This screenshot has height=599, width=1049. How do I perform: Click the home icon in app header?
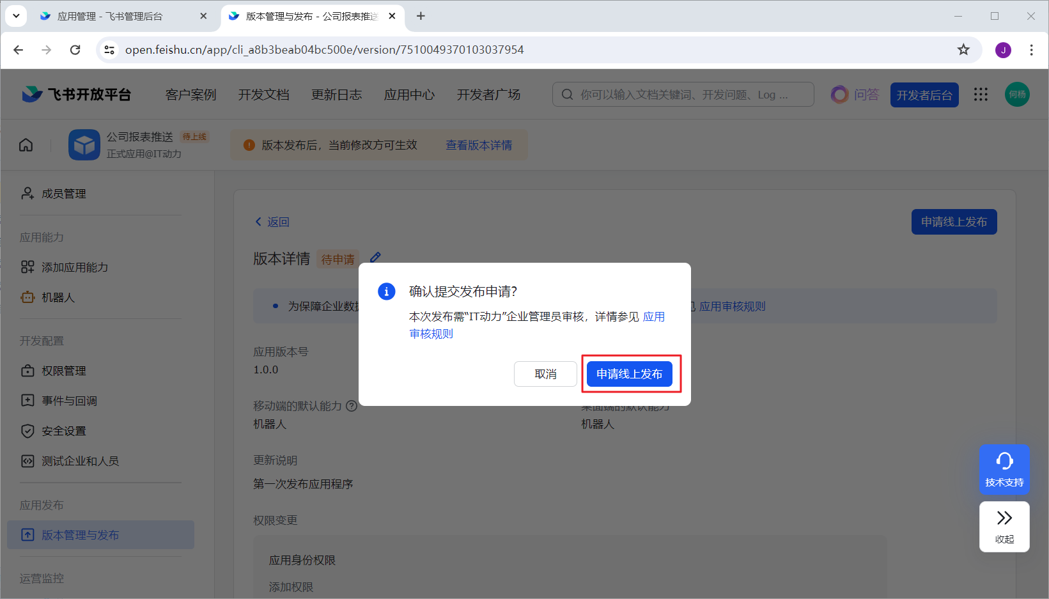[26, 145]
